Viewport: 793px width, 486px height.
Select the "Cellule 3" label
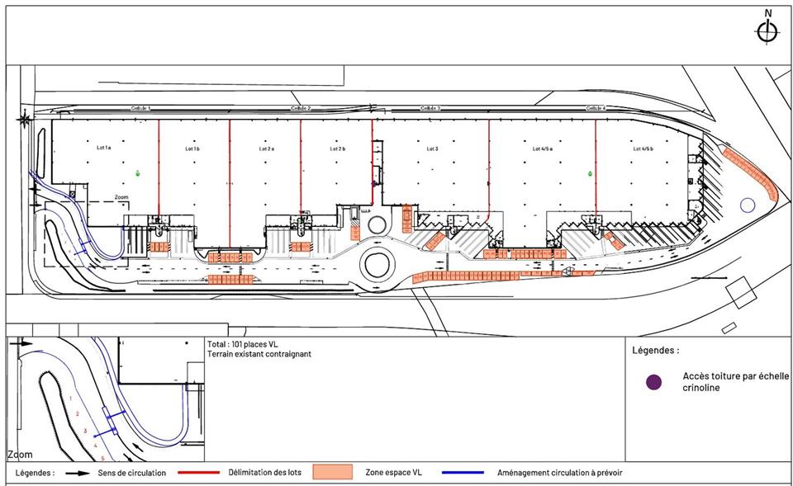click(x=430, y=109)
